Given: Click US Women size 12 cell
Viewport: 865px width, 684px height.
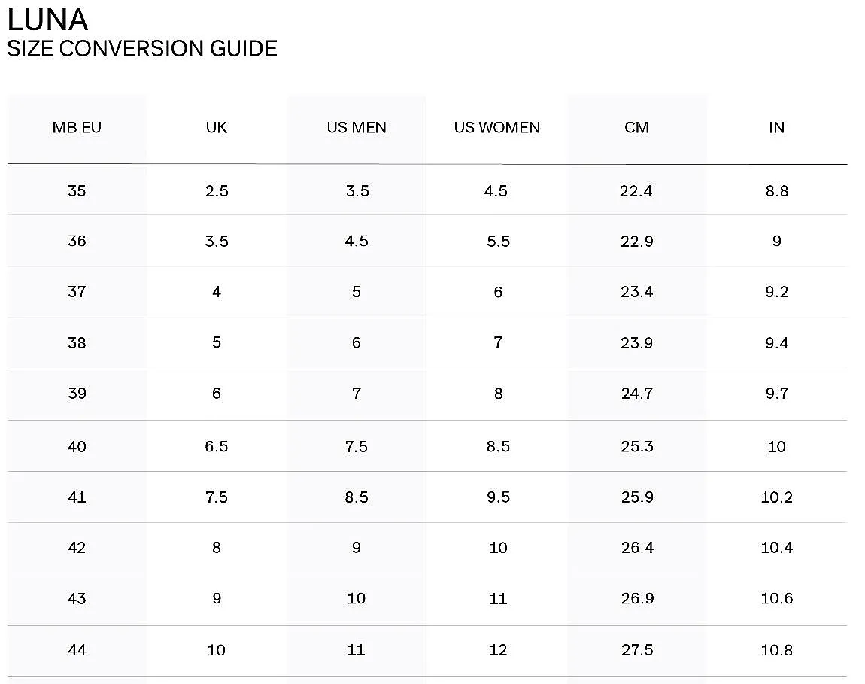Looking at the screenshot, I should pyautogui.click(x=498, y=650).
